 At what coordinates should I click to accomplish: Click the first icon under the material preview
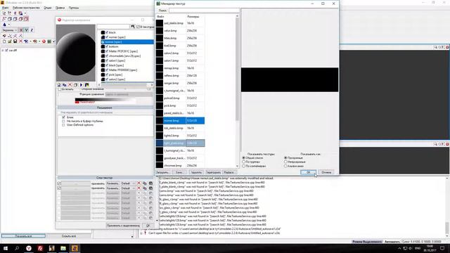tap(59, 85)
